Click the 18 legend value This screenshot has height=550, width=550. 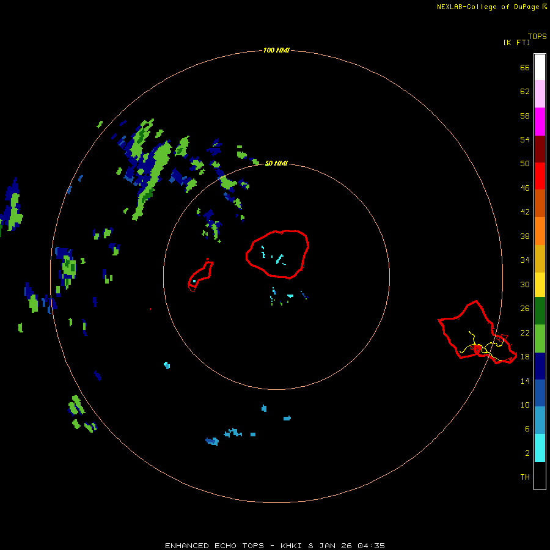pyautogui.click(x=525, y=357)
